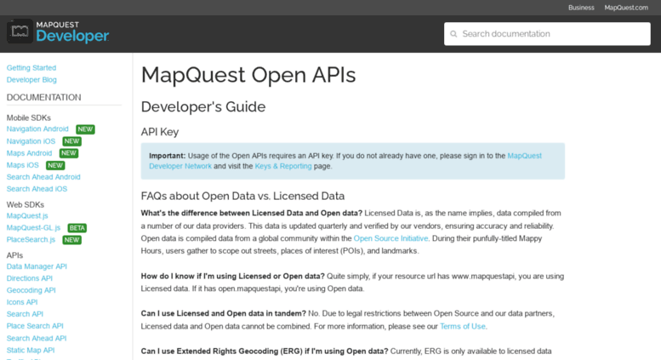The image size is (661, 360).
Task: Open MapQuest.js documentation
Action: (27, 216)
